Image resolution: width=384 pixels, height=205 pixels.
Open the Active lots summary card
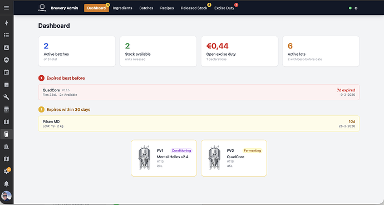[321, 51]
